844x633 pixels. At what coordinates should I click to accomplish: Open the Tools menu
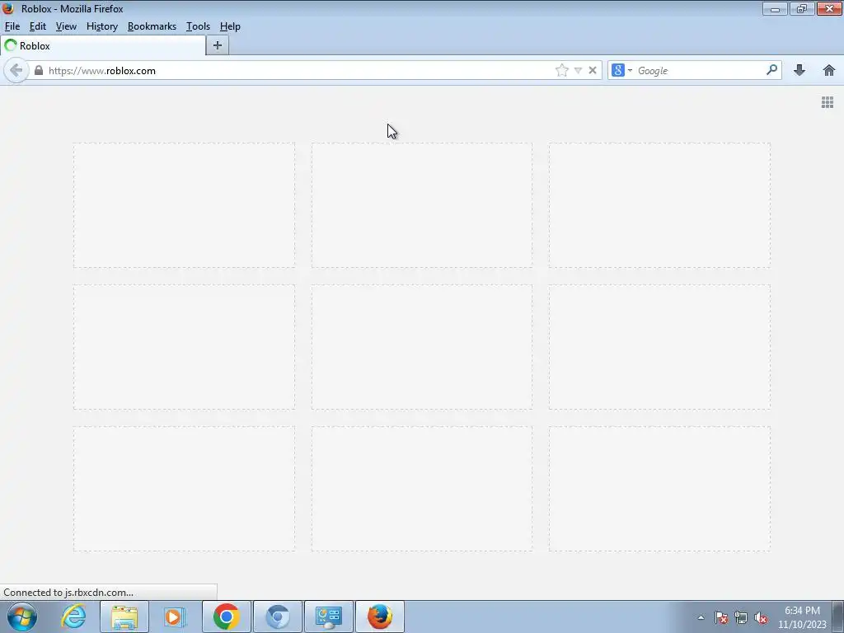click(x=198, y=26)
